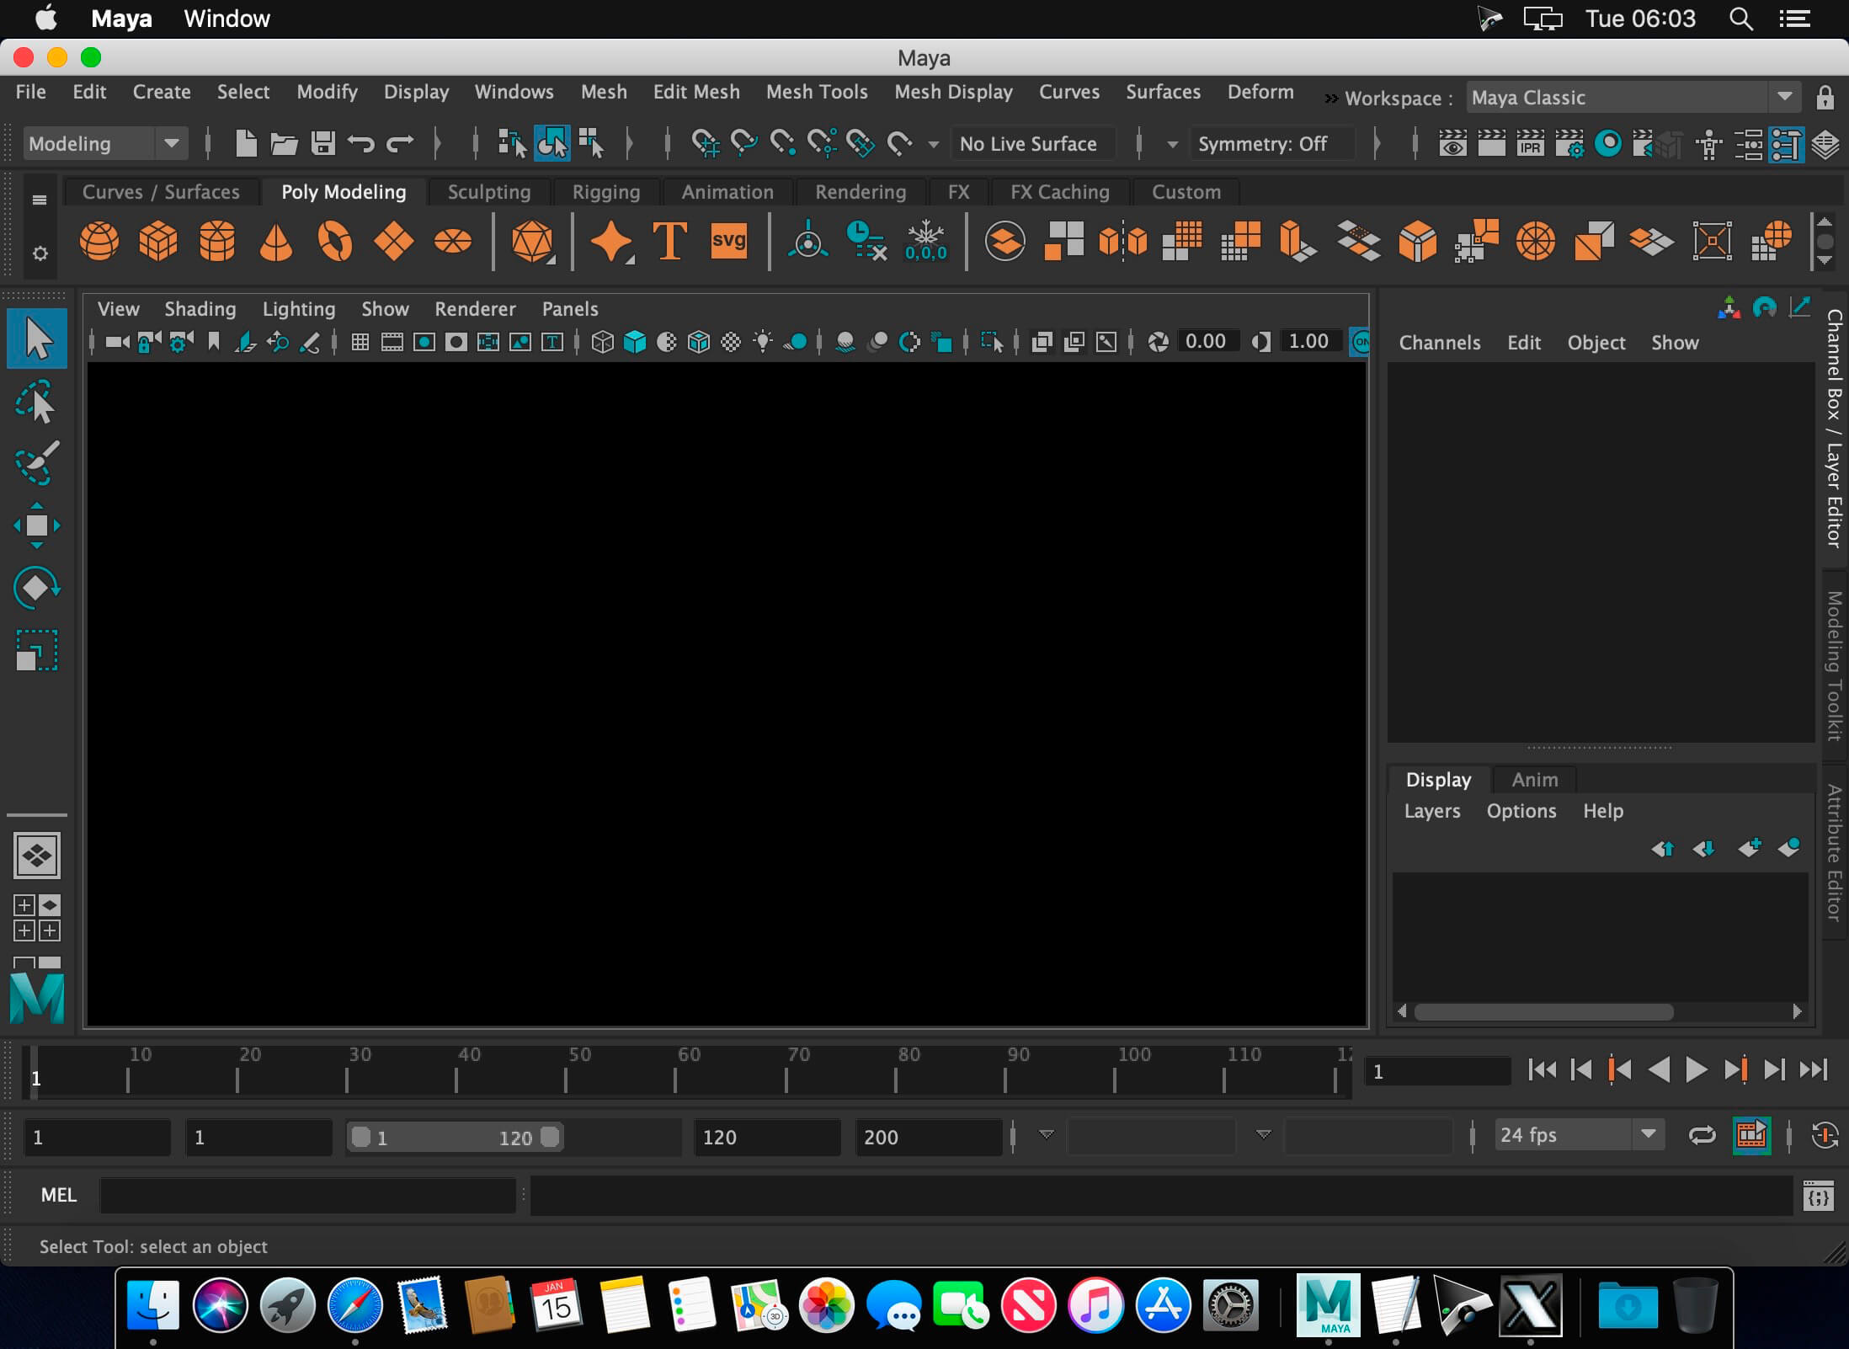The width and height of the screenshot is (1849, 1349).
Task: Select the Sphere polygon primitive
Action: (98, 240)
